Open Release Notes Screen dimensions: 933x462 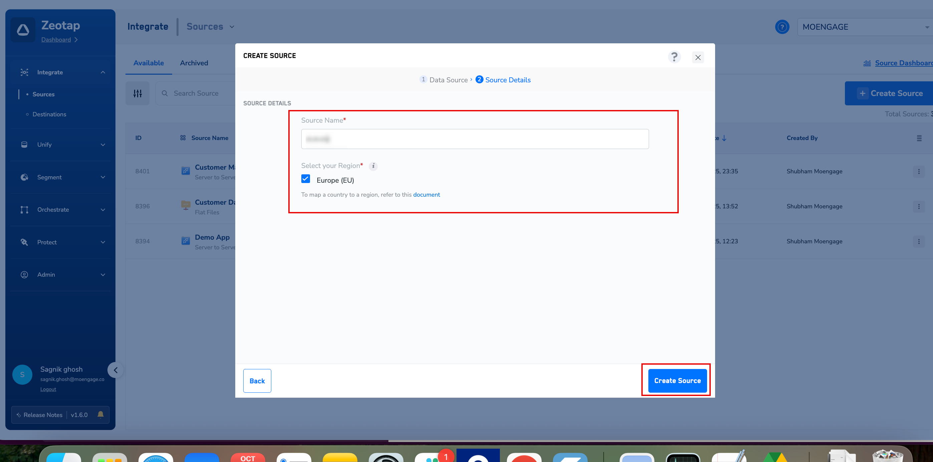coord(43,415)
